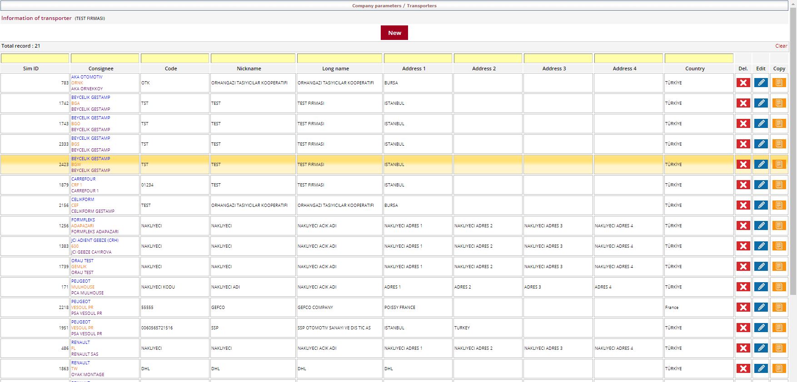Copy the record with Sim ID 783
Screen dimensions: 797x382
tap(779, 83)
